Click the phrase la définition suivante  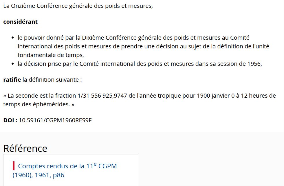[x=52, y=80]
